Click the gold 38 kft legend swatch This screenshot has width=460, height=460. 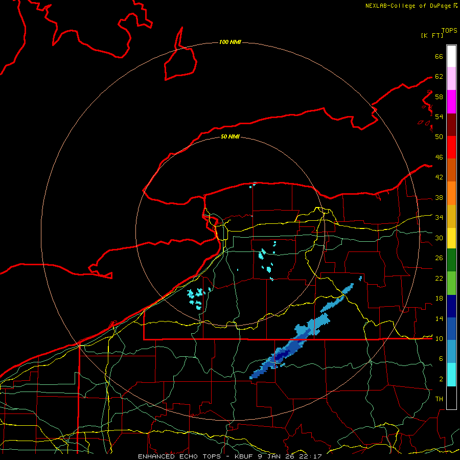click(451, 216)
